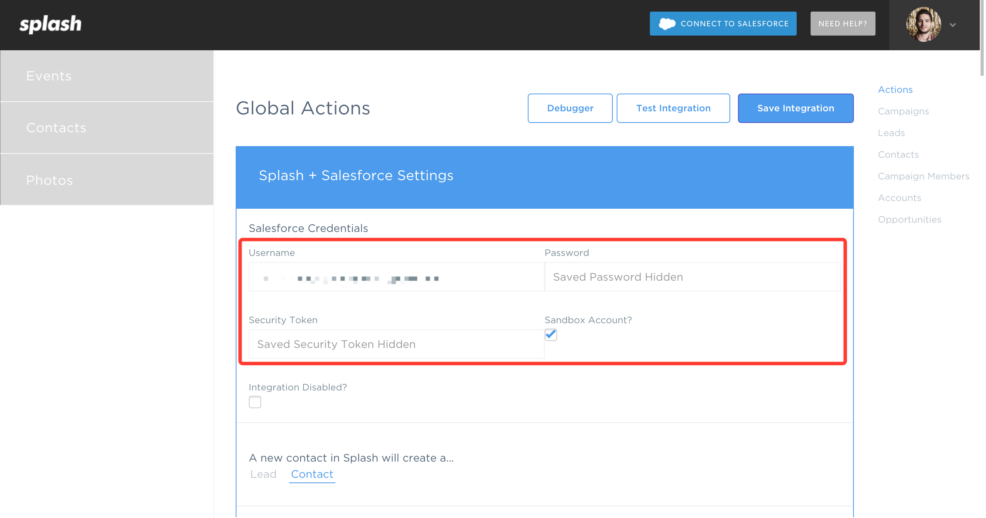Uncheck the Sandbox Account checkbox
Viewport: 986px width, 518px height.
pos(551,335)
